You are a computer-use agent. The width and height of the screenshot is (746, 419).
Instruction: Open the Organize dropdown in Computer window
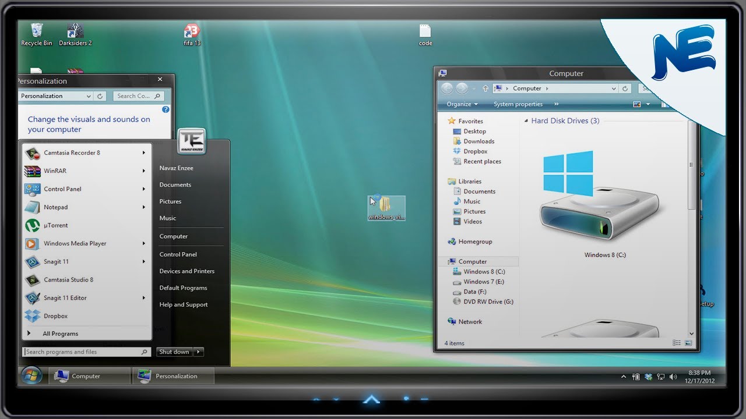point(462,104)
